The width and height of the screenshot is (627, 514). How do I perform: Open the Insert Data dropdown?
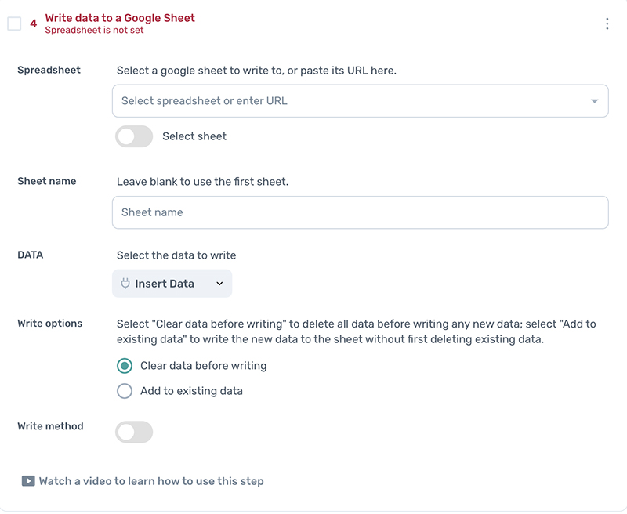point(172,284)
